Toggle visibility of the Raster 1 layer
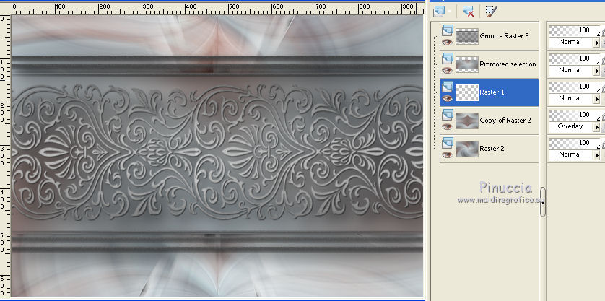Viewport: 605px width, 301px height. 447,98
